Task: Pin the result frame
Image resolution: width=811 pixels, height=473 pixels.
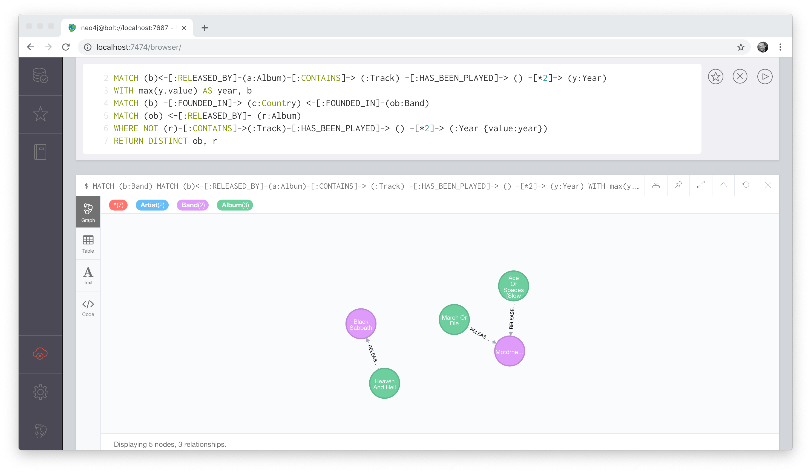Action: pyautogui.click(x=678, y=185)
